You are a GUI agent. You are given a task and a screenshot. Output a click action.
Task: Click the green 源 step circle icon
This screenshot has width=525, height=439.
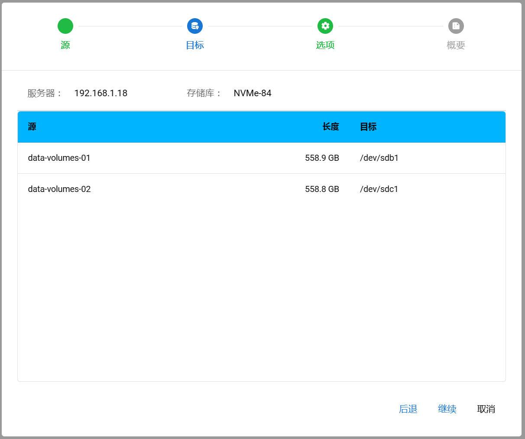pyautogui.click(x=65, y=26)
